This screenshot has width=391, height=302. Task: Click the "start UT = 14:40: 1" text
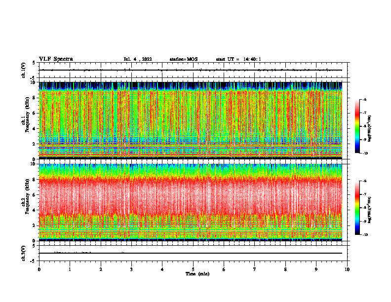tap(238, 59)
